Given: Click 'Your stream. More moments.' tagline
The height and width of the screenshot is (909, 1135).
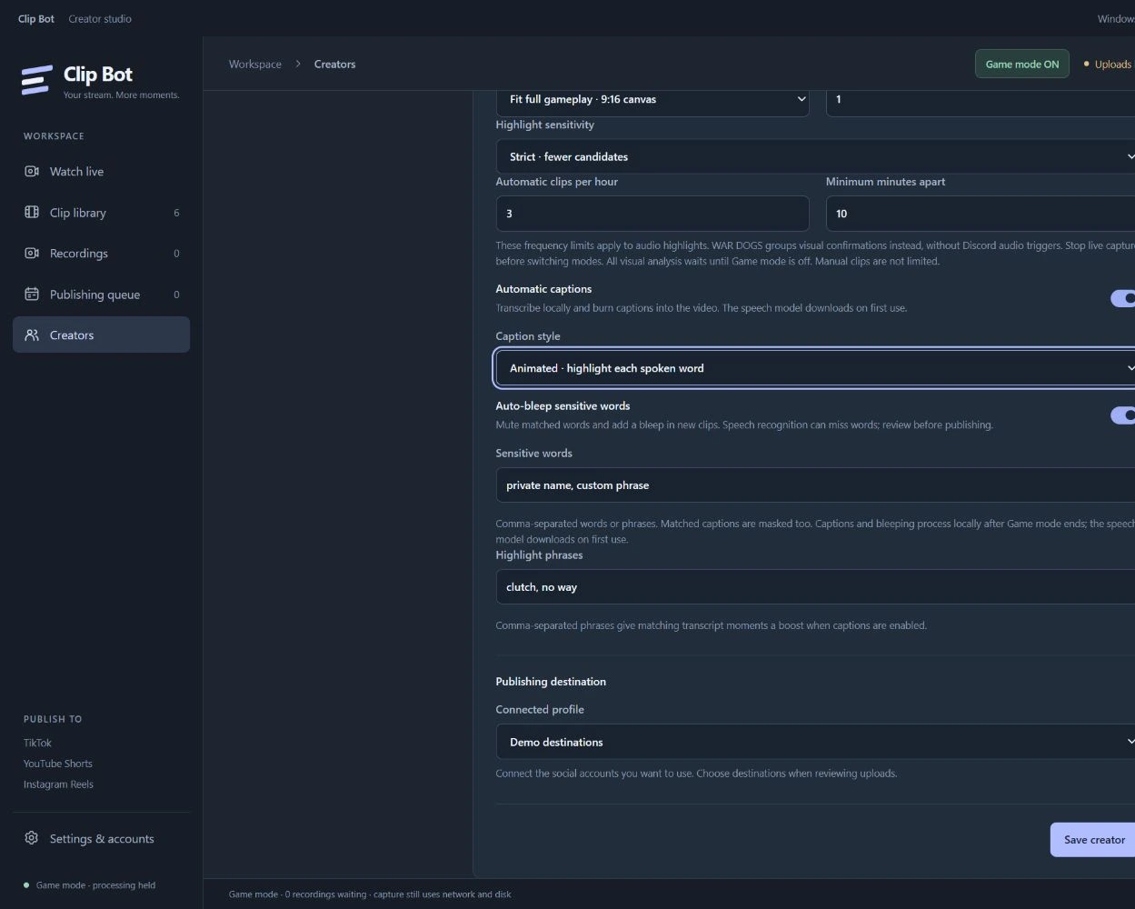Looking at the screenshot, I should [121, 95].
